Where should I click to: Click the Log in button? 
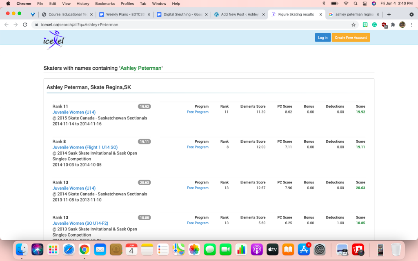coord(323,38)
